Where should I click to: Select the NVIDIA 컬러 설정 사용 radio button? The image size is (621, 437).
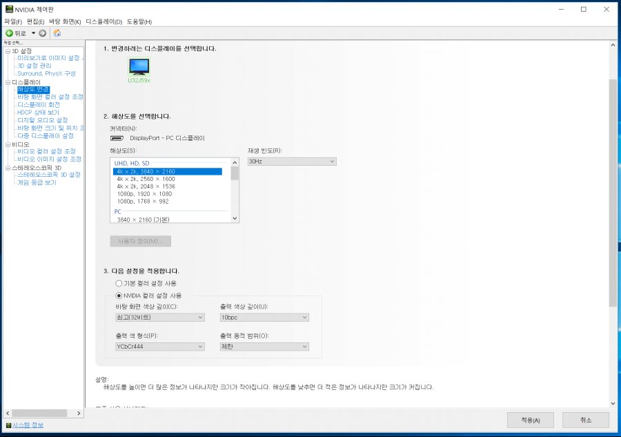click(x=118, y=295)
